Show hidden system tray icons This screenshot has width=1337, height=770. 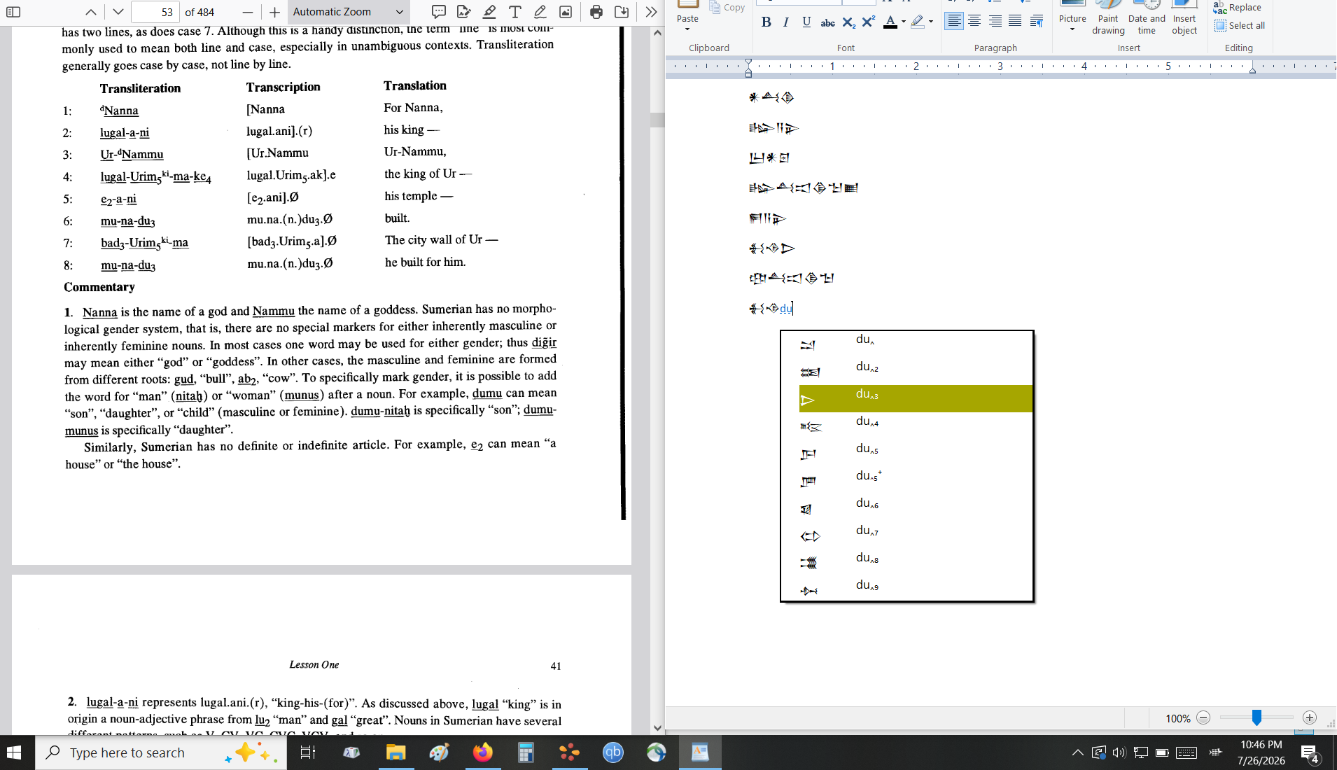point(1077,752)
